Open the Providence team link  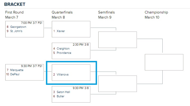64,53
